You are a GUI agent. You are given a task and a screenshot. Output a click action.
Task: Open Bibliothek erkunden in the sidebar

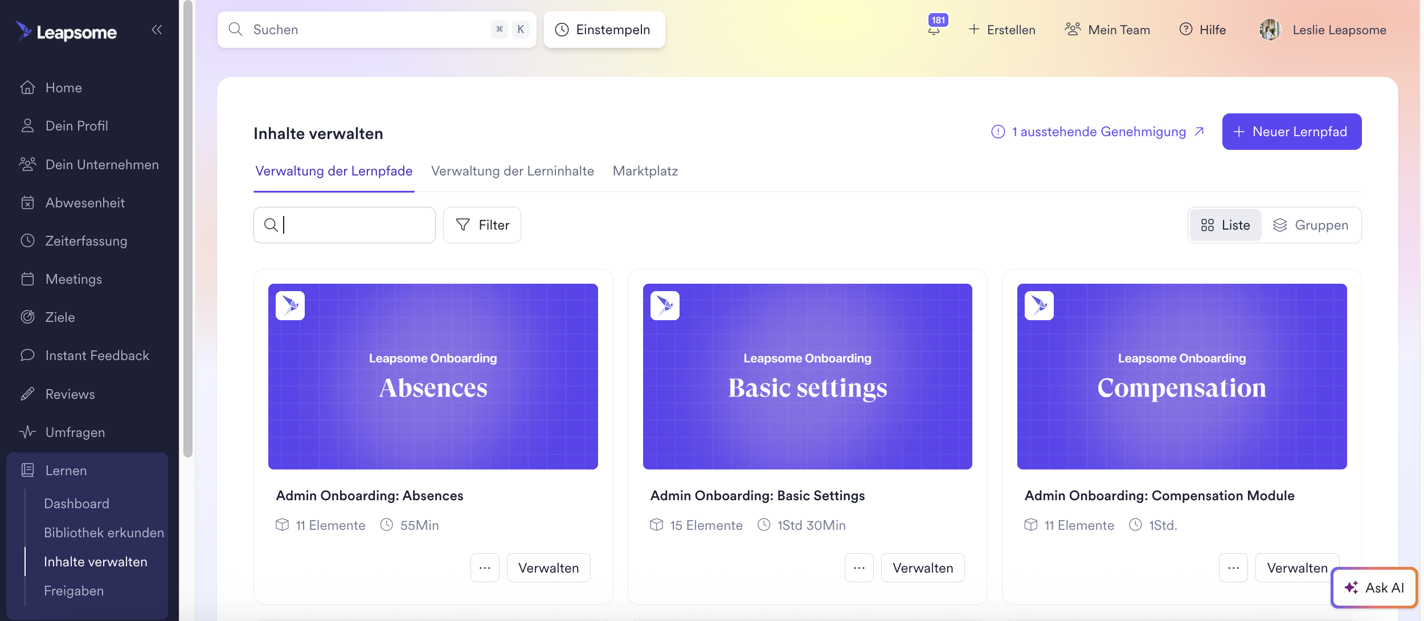click(x=104, y=533)
